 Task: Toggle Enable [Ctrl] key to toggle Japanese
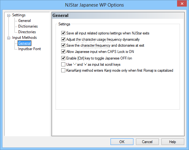(63, 58)
